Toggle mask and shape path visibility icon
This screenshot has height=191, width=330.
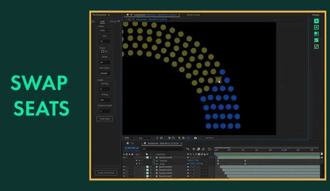point(165,138)
